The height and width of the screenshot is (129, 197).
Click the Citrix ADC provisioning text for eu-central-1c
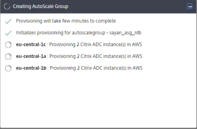96,45
